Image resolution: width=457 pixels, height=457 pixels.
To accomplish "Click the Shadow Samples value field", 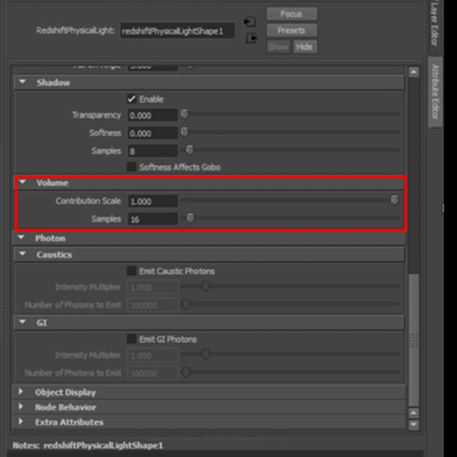I will 153,151.
